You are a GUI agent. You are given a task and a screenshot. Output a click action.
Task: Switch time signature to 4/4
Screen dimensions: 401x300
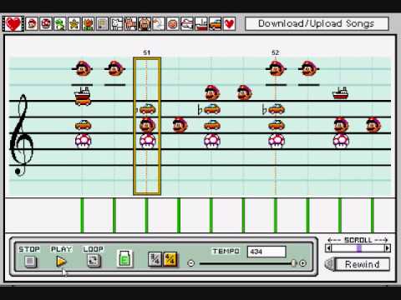pyautogui.click(x=170, y=259)
